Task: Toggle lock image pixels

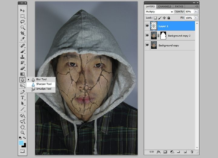Action: (160, 18)
